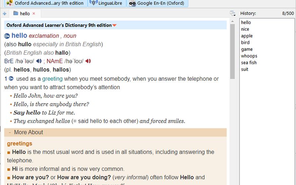Choose whoops in the history list
This screenshot has height=185, width=296.
[249, 56]
